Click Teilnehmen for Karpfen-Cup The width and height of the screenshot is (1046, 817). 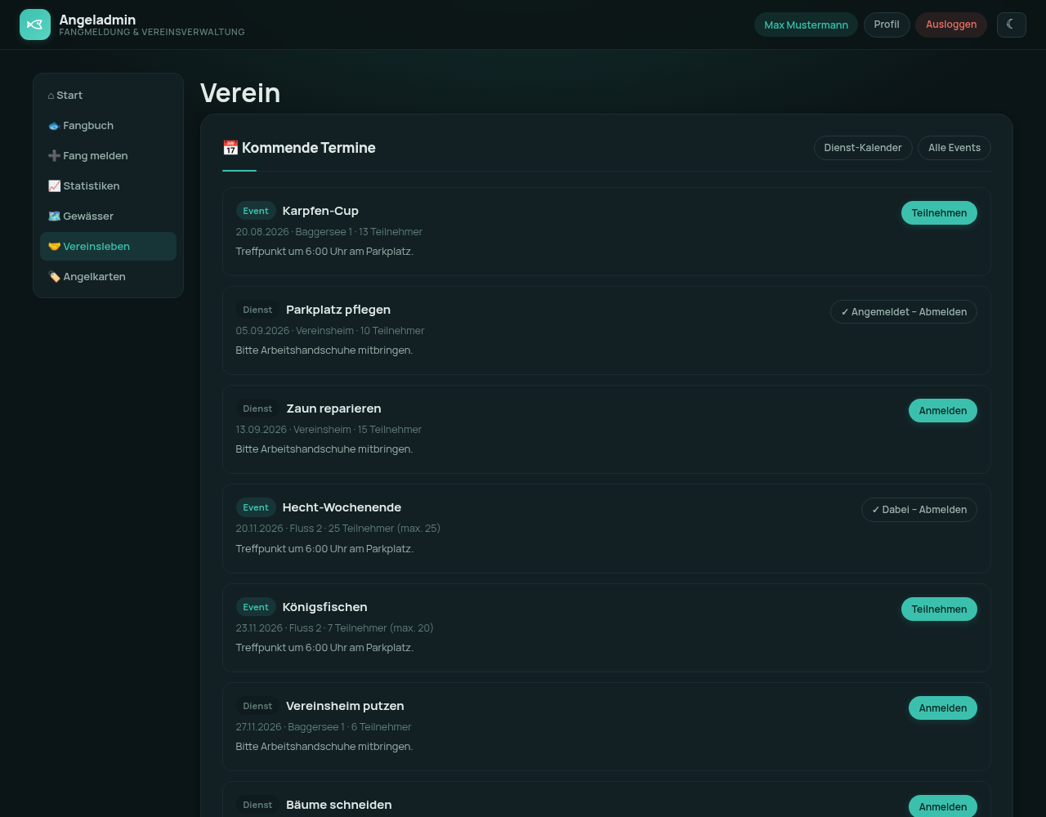939,213
